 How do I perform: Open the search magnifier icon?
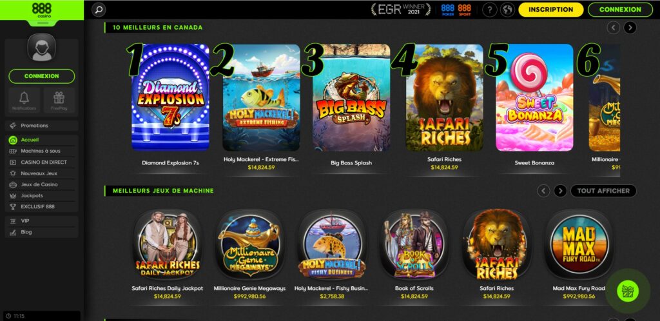tap(99, 10)
